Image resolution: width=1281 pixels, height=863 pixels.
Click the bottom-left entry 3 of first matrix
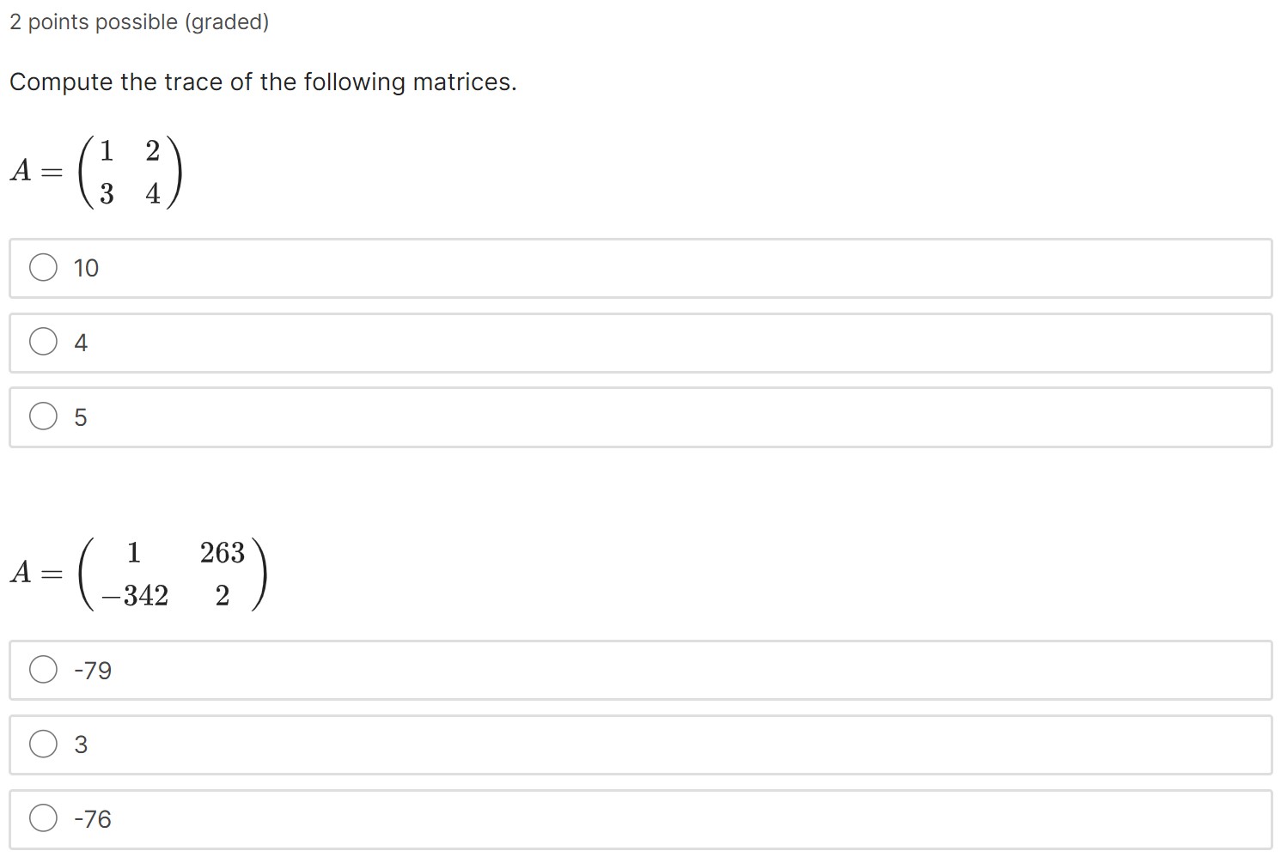107,194
